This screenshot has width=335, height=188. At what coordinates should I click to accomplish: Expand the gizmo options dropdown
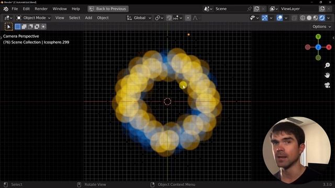click(x=271, y=18)
